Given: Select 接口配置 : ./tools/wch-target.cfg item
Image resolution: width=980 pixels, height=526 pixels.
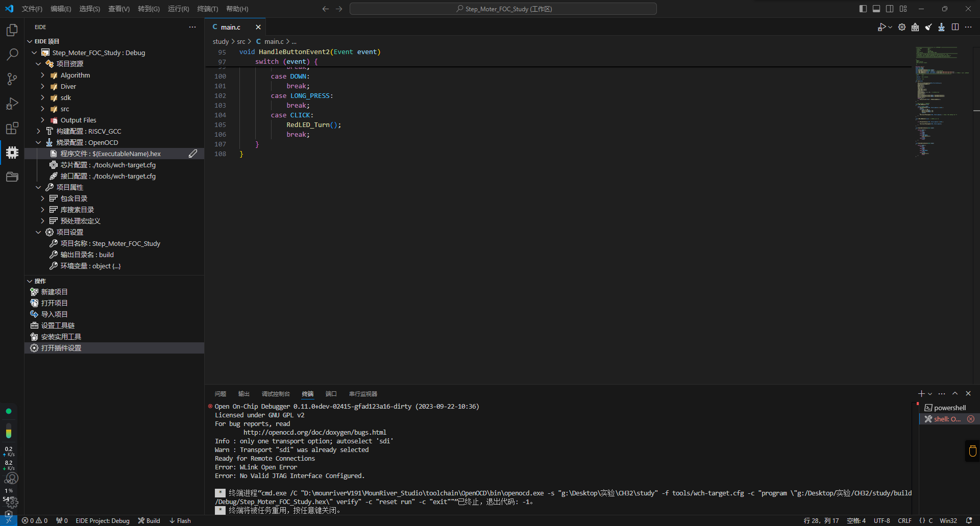Looking at the screenshot, I should pos(114,176).
